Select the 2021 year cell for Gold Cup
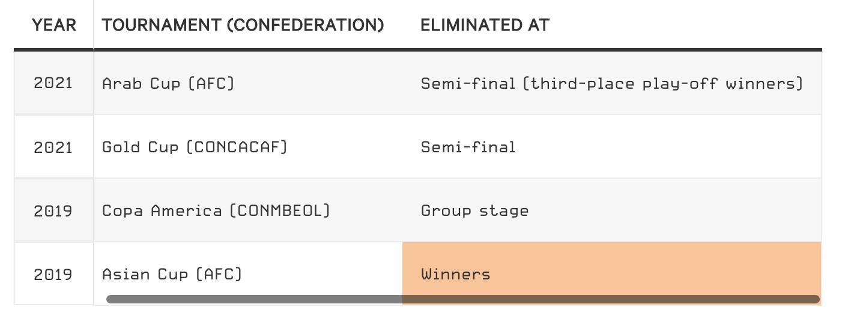 click(53, 147)
